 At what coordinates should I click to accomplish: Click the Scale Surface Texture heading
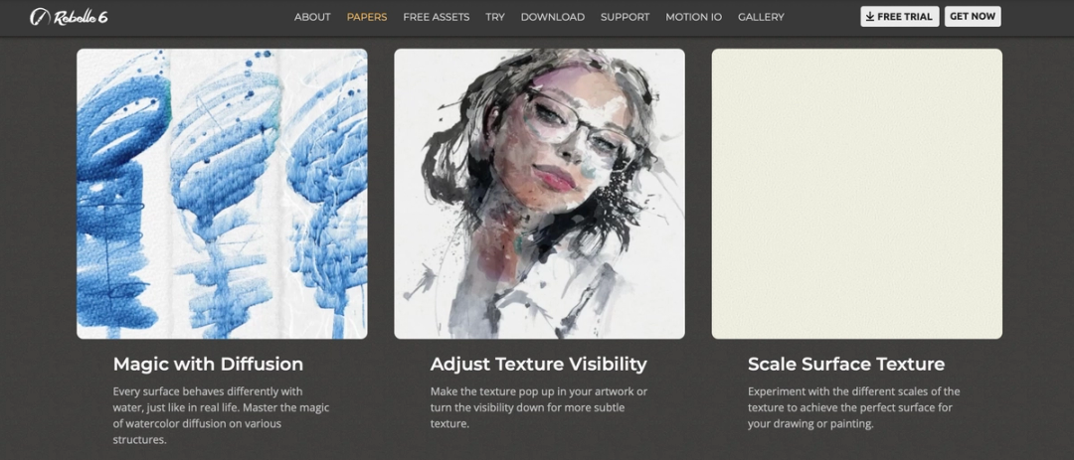[x=846, y=364]
